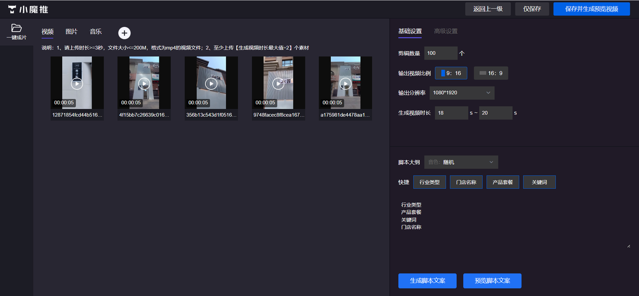Switch to the 高级设置 tab

pyautogui.click(x=445, y=31)
